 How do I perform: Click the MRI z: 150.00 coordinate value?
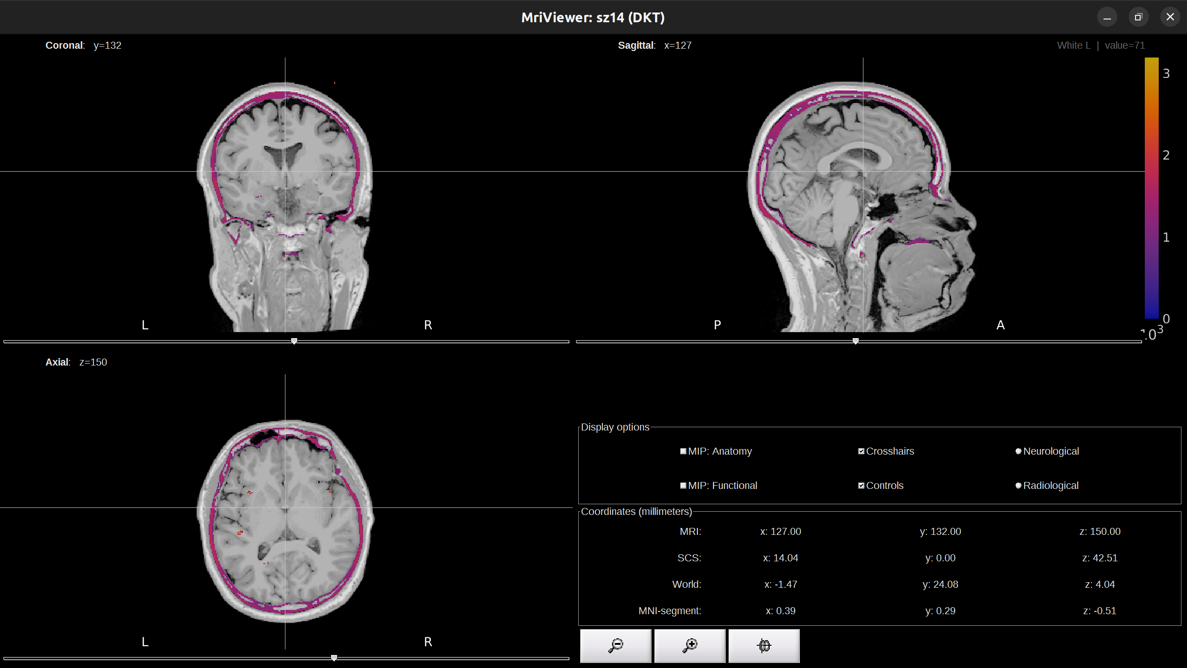(x=1100, y=531)
